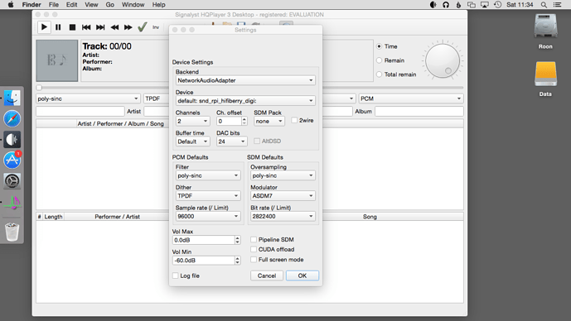
Task: Open the Bit rate limit dropdown
Action: click(283, 216)
